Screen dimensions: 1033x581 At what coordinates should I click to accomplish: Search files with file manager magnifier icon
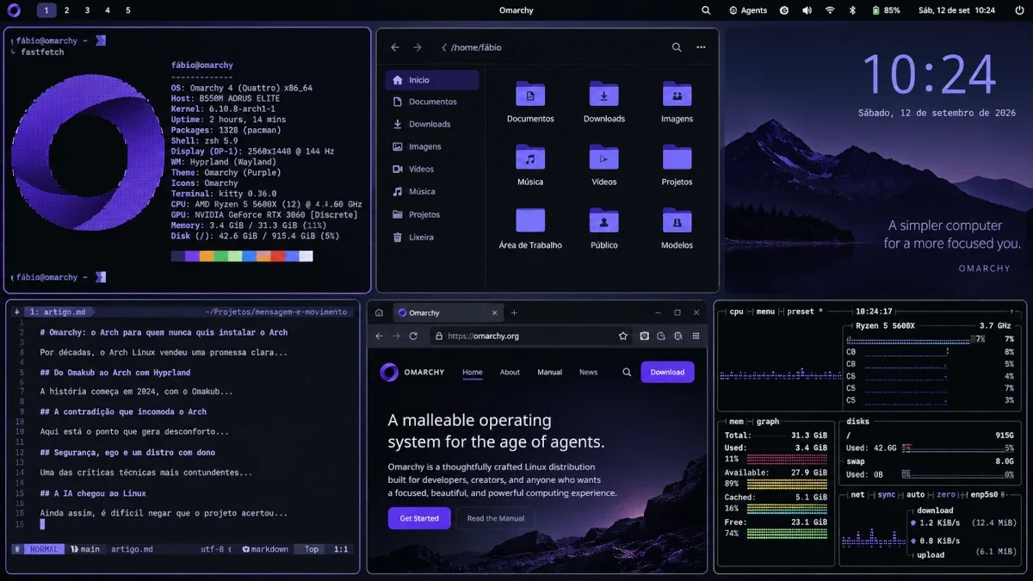(x=677, y=47)
